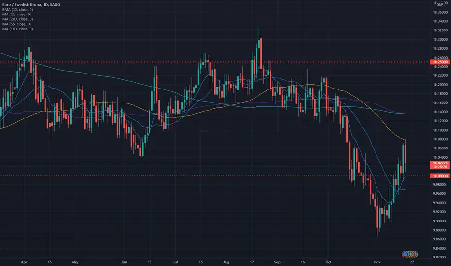This screenshot has height=266, width=451.
Task: Click the 10.34000 value on the price axis
Action: pos(440,21)
